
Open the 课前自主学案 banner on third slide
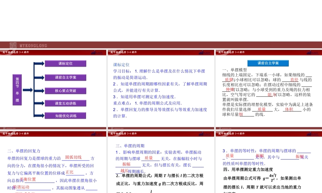click(268, 63)
